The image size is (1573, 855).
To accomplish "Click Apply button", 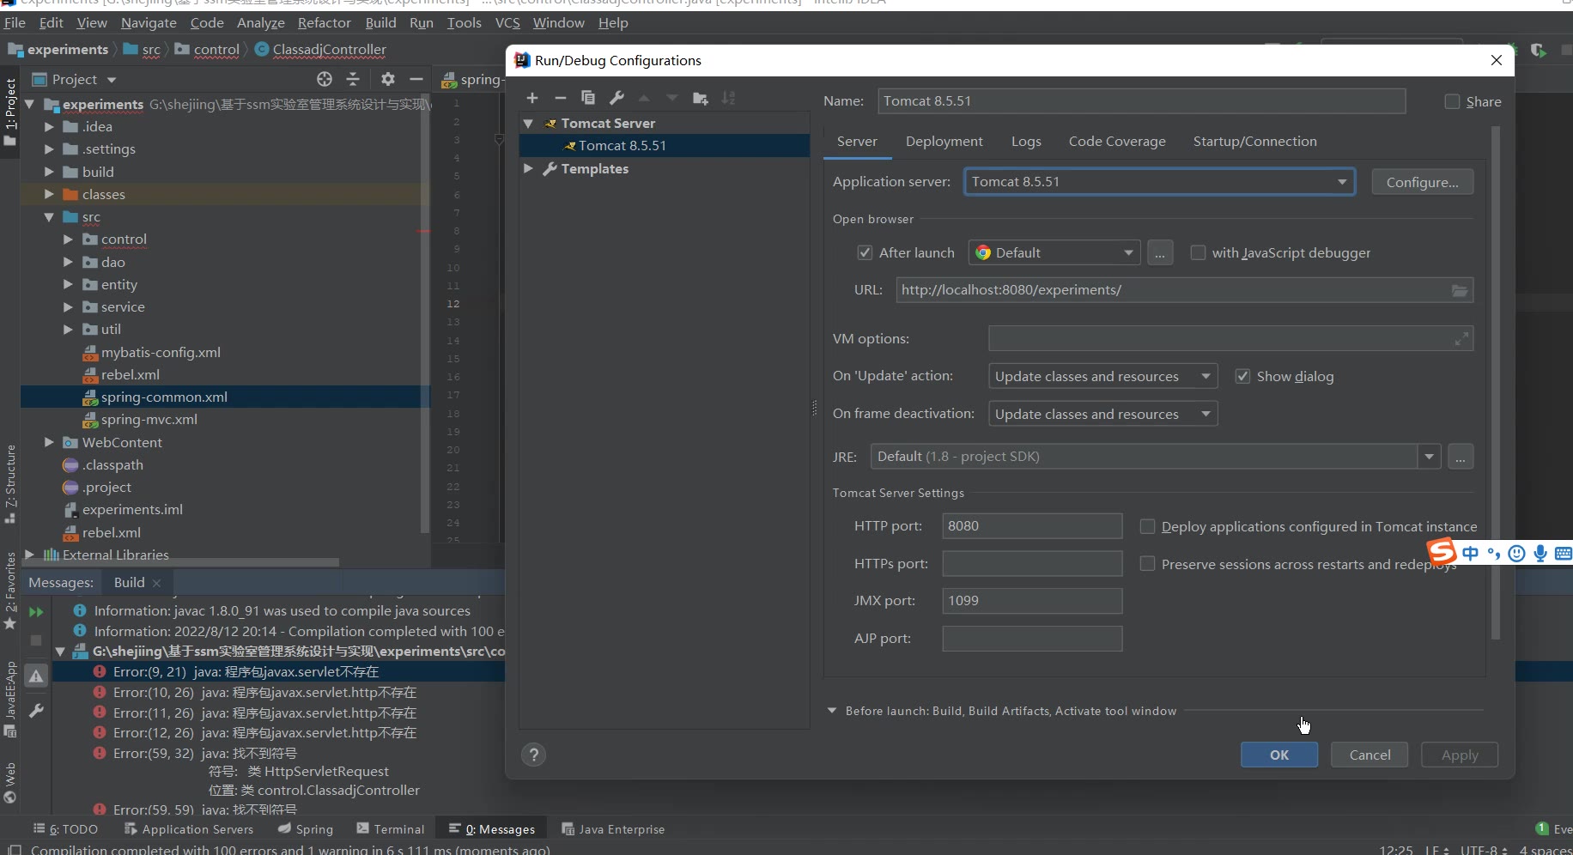I will point(1460,755).
